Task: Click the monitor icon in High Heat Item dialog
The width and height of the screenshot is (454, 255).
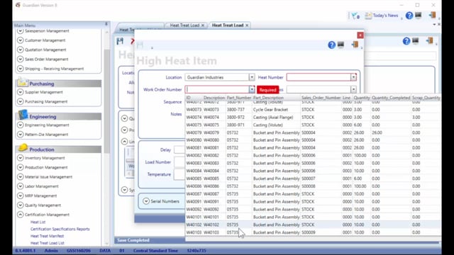Action: coord(340,45)
